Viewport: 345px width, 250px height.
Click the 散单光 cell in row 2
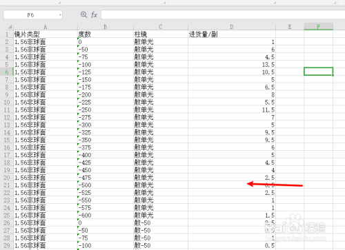pos(161,42)
